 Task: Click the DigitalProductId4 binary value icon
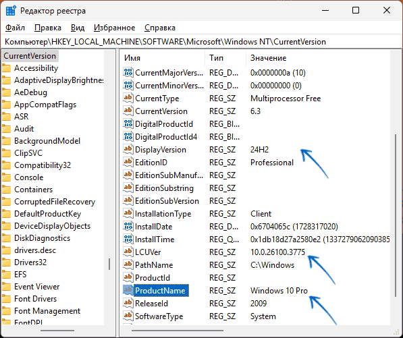point(128,137)
